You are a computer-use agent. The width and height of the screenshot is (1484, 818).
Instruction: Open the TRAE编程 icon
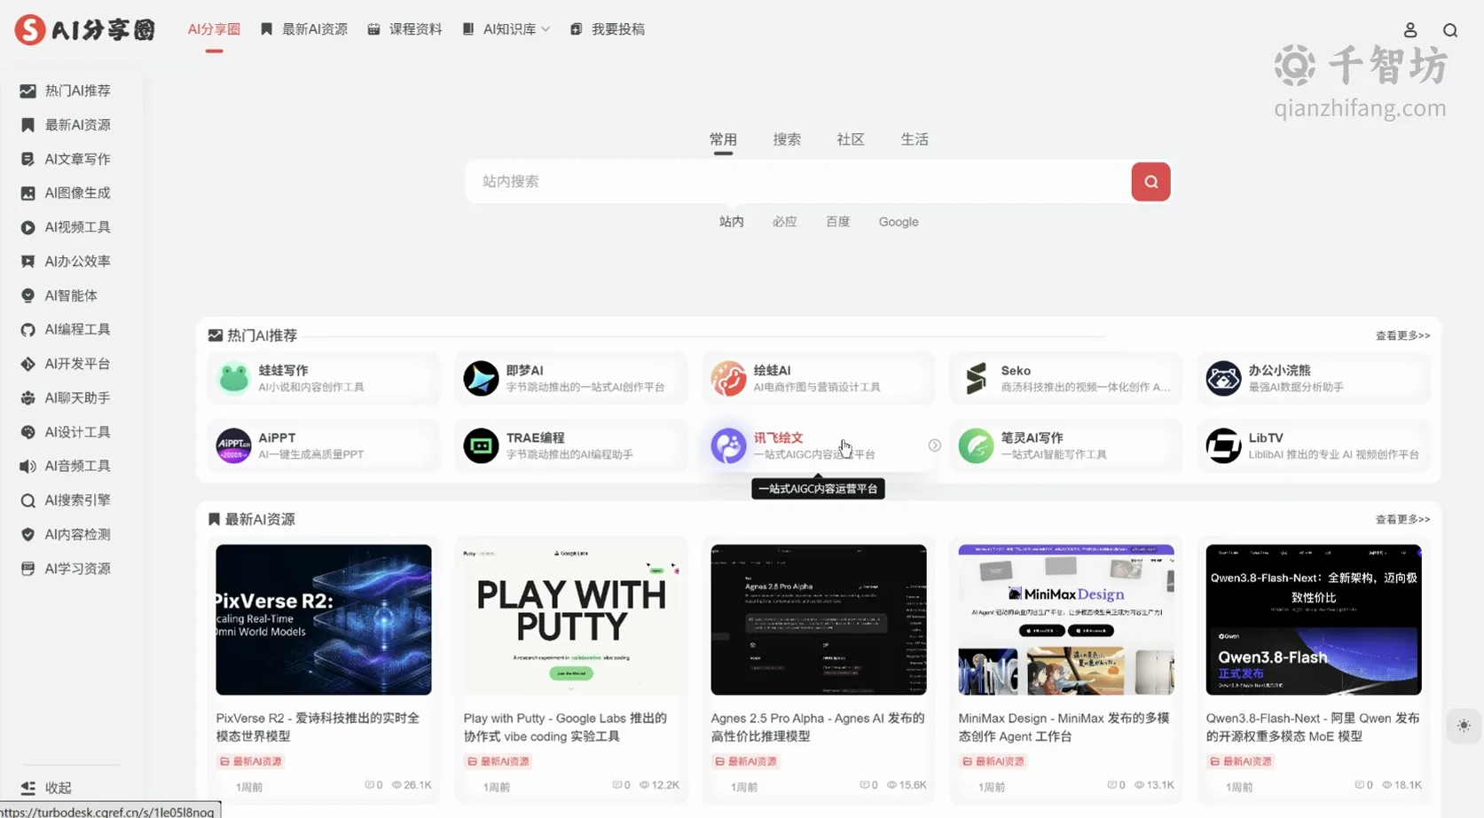(481, 445)
